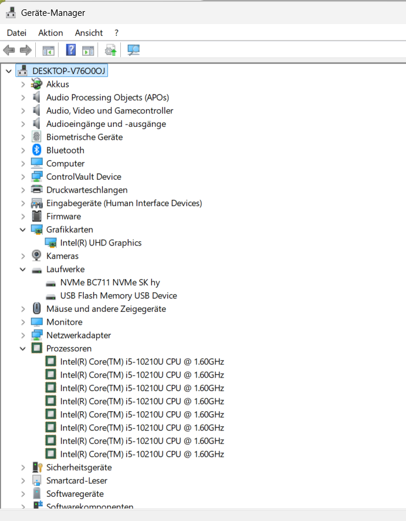Click the Netzwerkadapter icon
Image resolution: width=406 pixels, height=521 pixels.
(x=36, y=335)
